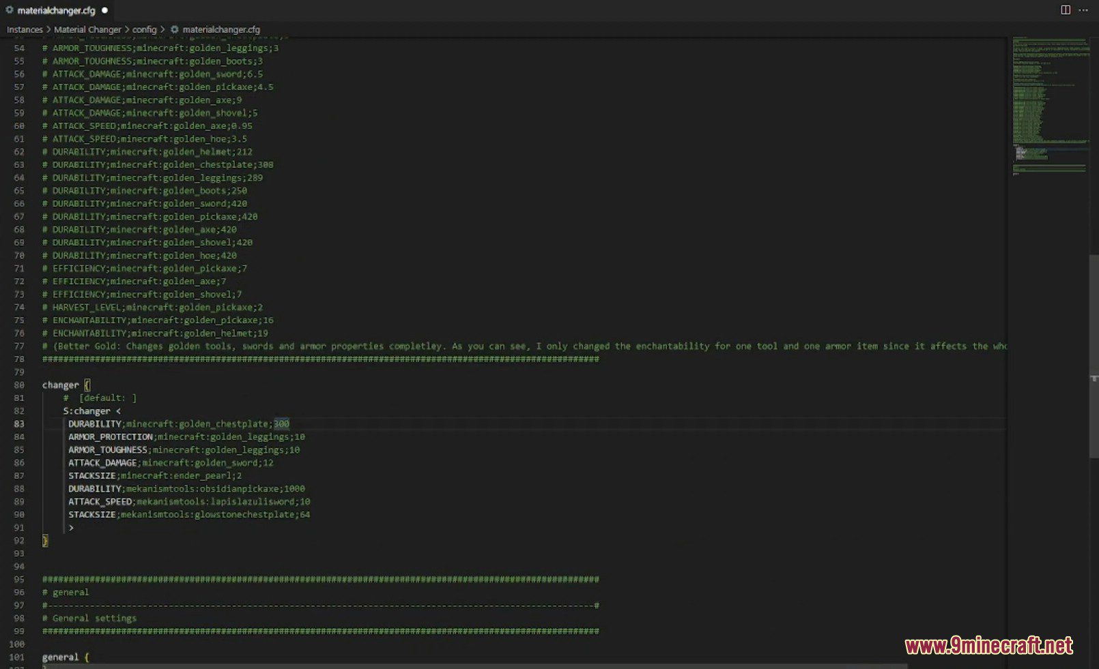Click the highlighted value 300 on line 83
The height and width of the screenshot is (669, 1099).
(x=281, y=423)
